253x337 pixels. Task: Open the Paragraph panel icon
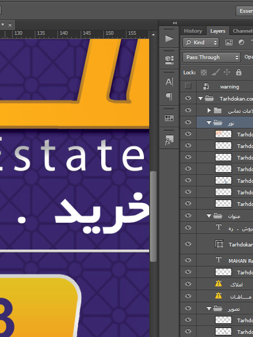point(169,96)
